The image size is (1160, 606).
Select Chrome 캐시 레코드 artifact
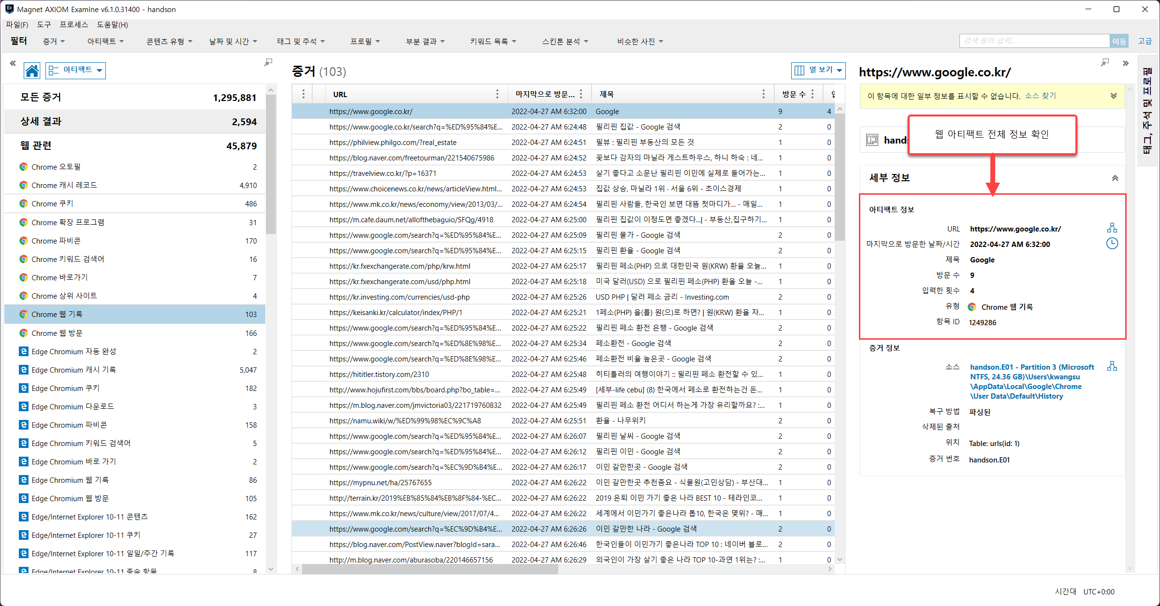click(x=135, y=185)
